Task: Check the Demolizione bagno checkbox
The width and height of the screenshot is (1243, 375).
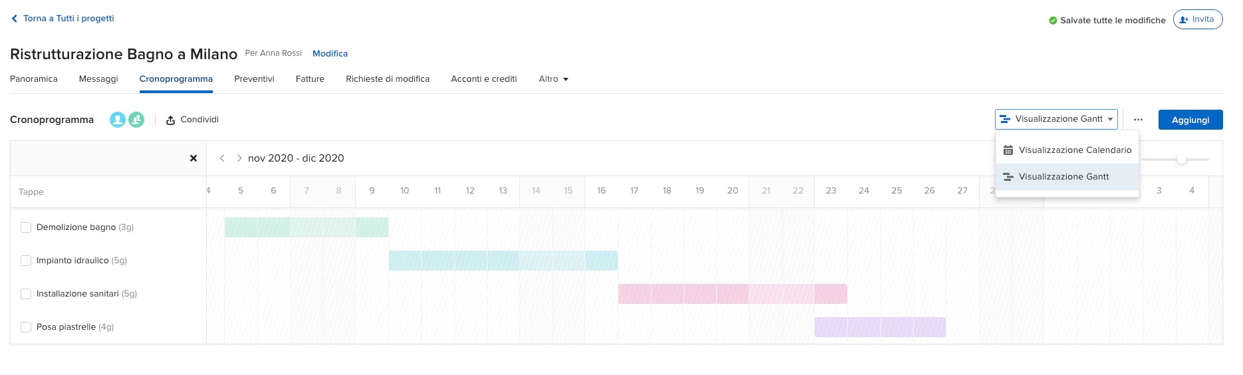Action: (26, 227)
